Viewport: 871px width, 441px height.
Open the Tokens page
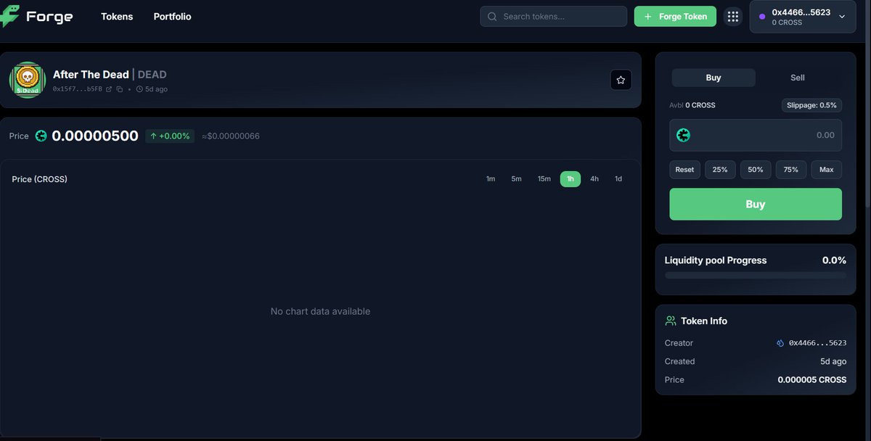point(117,17)
